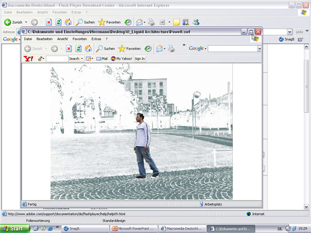The width and height of the screenshot is (311, 233).
Task: Click the Windows Start button
Action: (15, 228)
